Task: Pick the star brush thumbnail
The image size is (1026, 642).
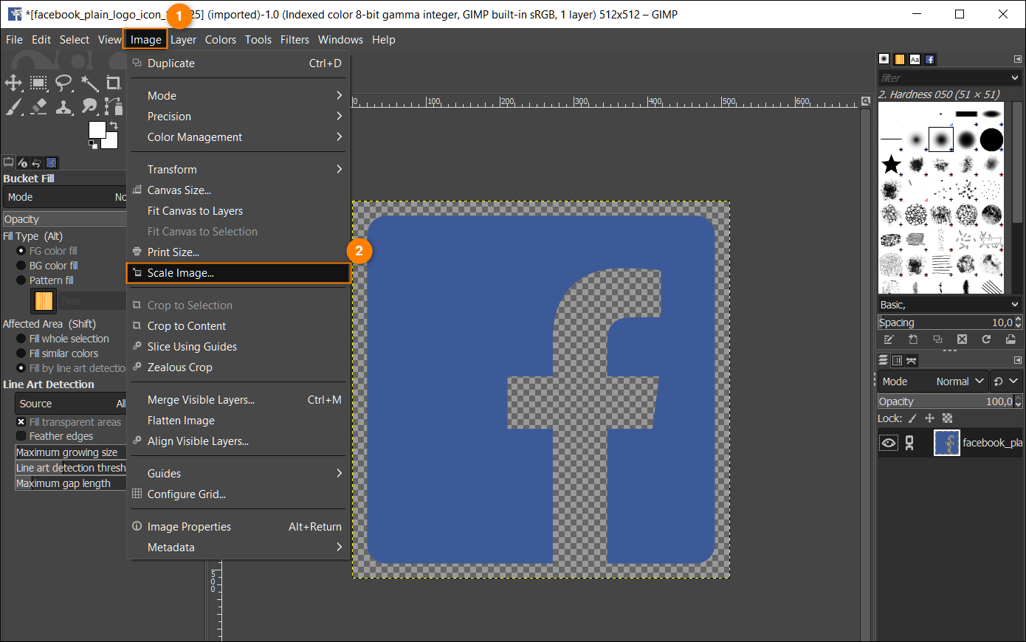Action: tap(892, 164)
